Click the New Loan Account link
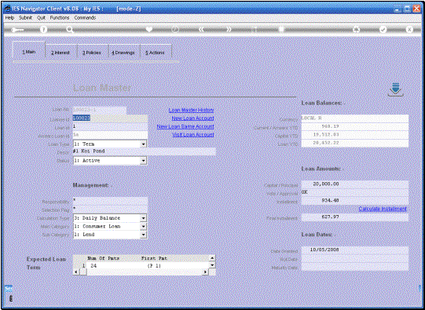425x310 pixels. [192, 119]
